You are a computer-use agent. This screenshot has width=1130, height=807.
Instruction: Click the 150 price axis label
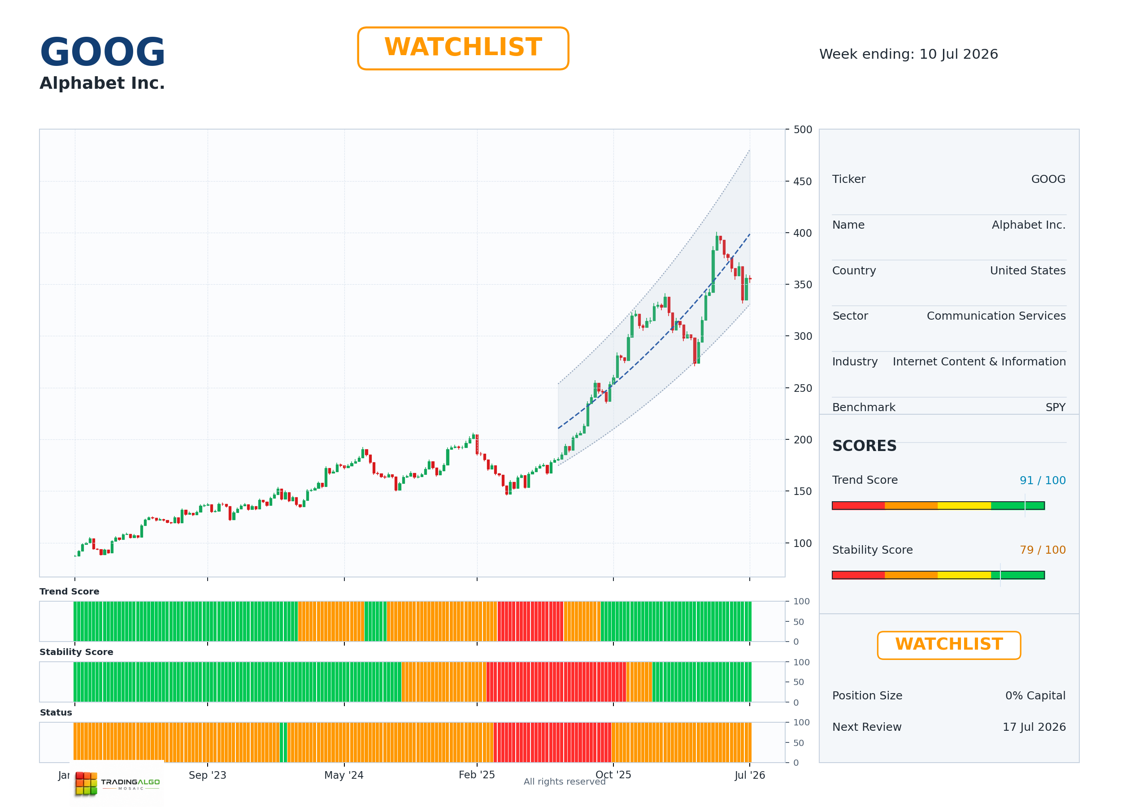803,491
